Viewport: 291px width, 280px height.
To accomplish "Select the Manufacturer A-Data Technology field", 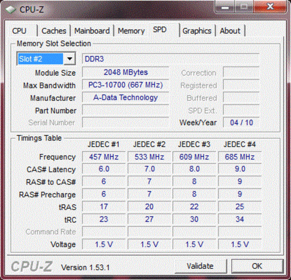I will pos(125,98).
